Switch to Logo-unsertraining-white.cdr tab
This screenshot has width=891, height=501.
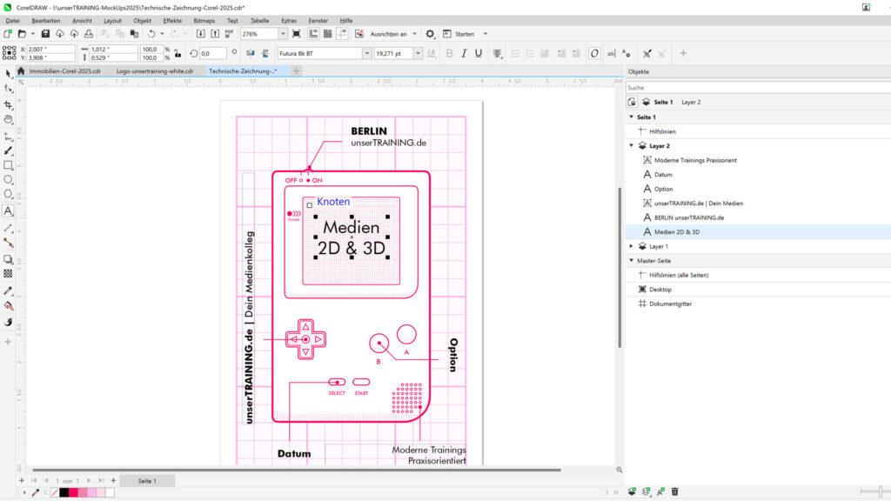click(155, 71)
